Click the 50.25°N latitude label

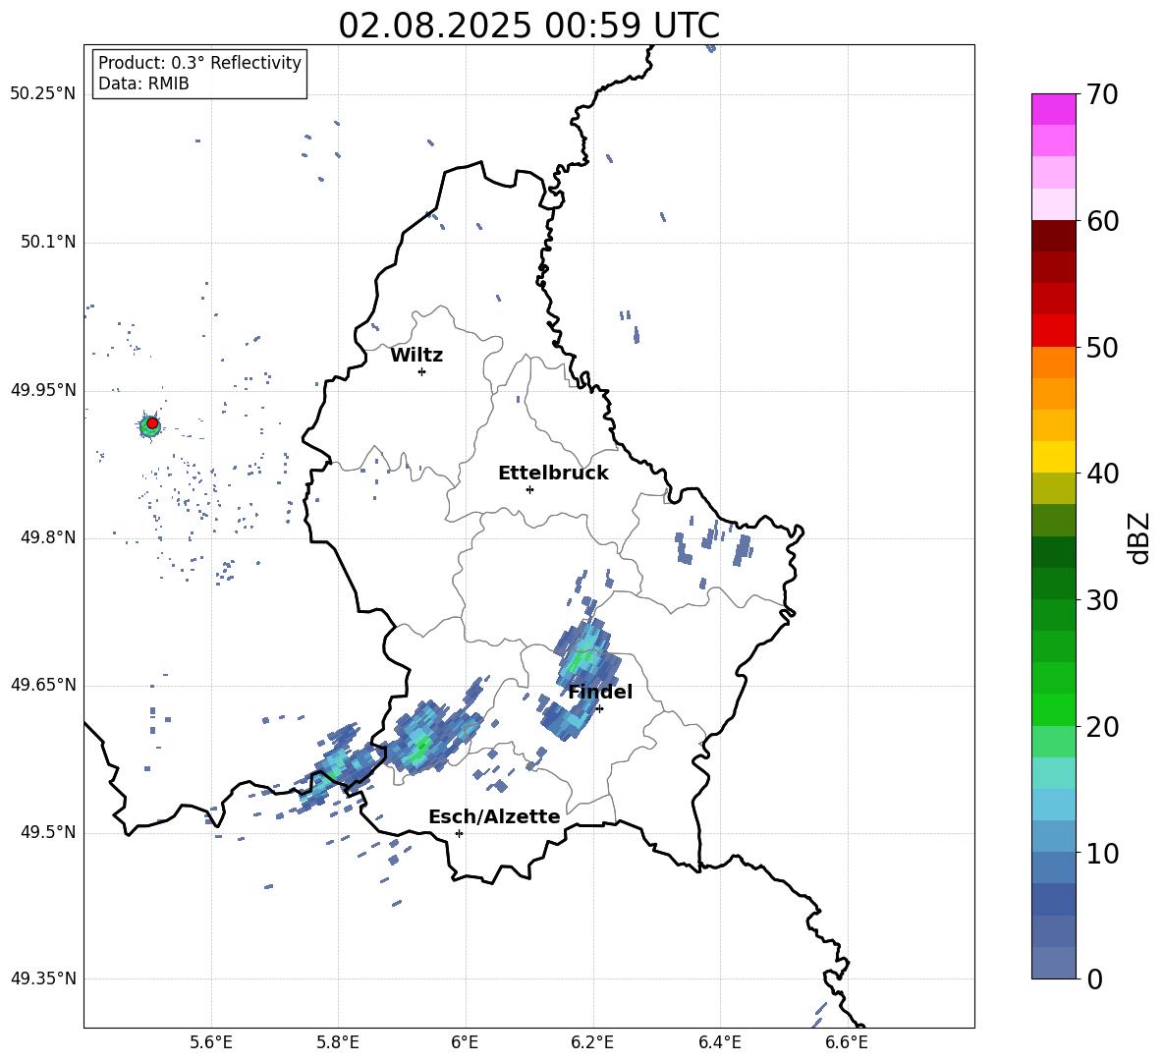click(x=43, y=94)
